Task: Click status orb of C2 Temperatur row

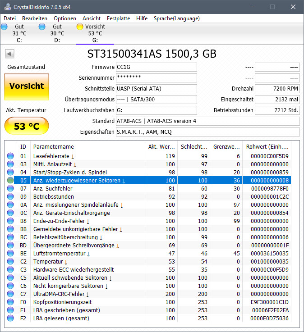Action: (x=10, y=261)
